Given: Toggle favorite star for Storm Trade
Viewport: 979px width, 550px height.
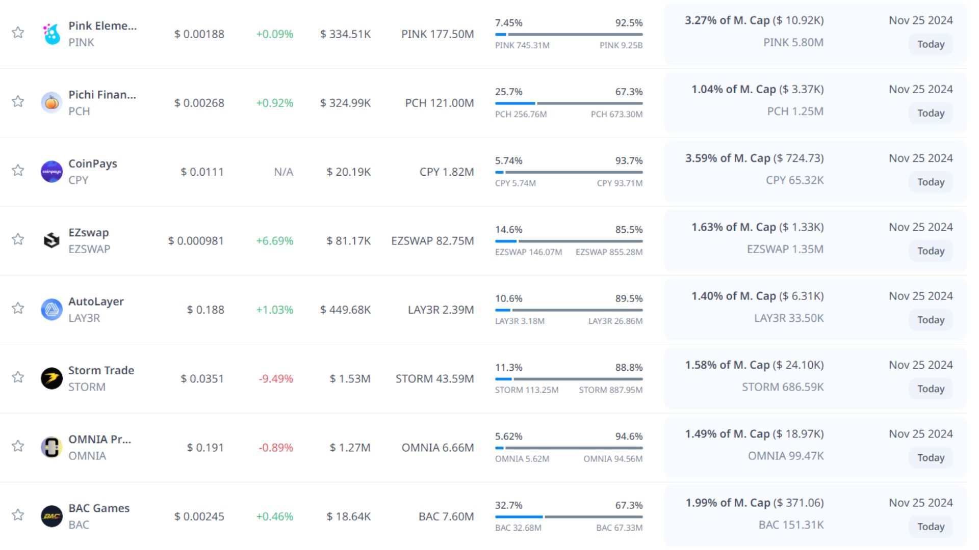Looking at the screenshot, I should click(18, 377).
